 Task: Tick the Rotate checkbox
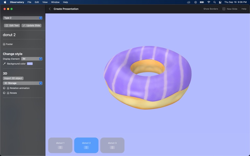8,93
